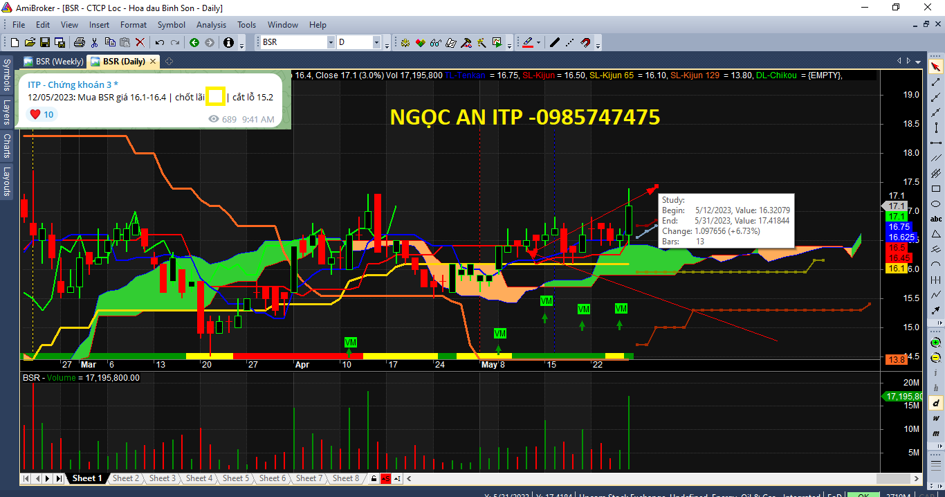This screenshot has height=497, width=945.
Task: Switch to Sheet 8 tab
Action: point(345,478)
